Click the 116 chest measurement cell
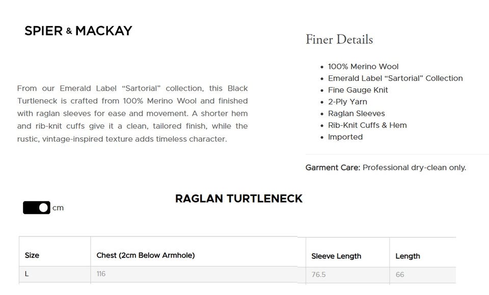 (101, 274)
